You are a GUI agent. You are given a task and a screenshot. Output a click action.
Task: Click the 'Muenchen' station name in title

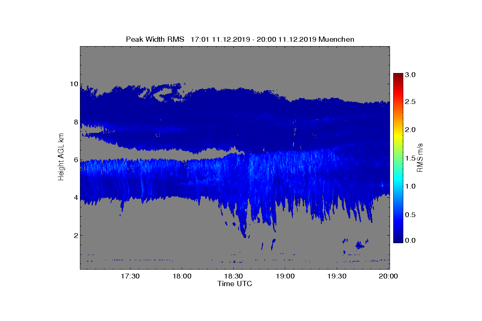click(335, 39)
